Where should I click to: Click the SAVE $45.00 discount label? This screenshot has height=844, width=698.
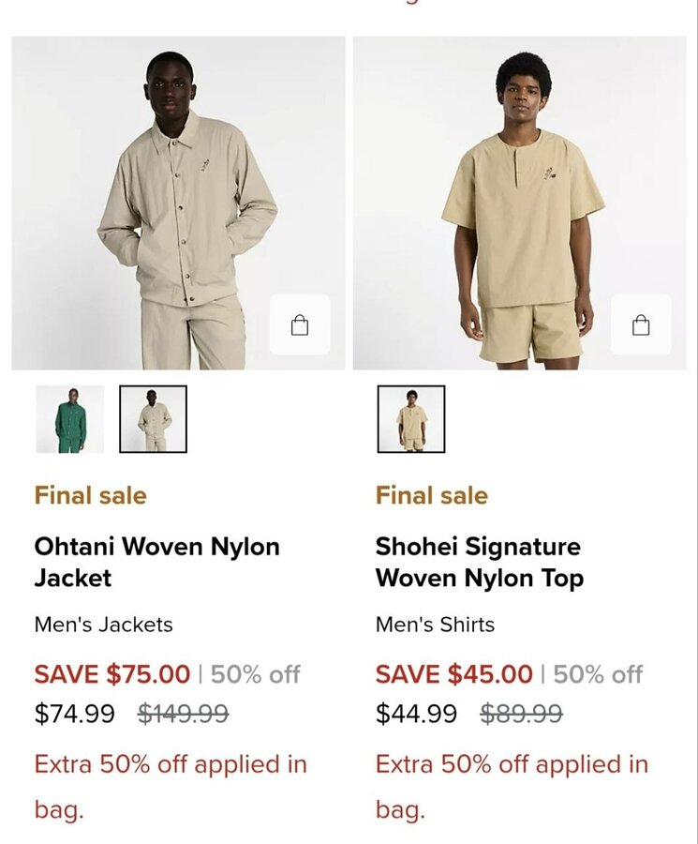pos(454,674)
